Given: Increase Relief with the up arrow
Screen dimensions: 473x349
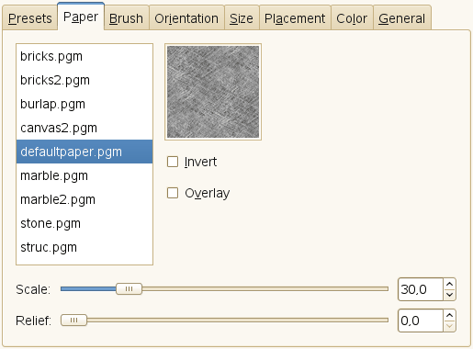Looking at the screenshot, I should (449, 315).
